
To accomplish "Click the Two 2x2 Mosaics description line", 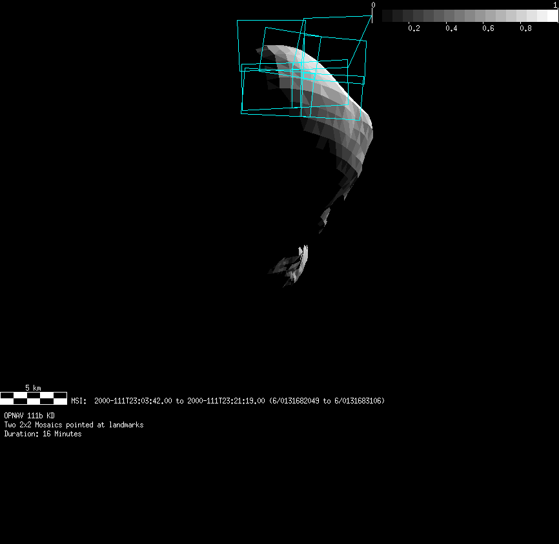I will (74, 425).
